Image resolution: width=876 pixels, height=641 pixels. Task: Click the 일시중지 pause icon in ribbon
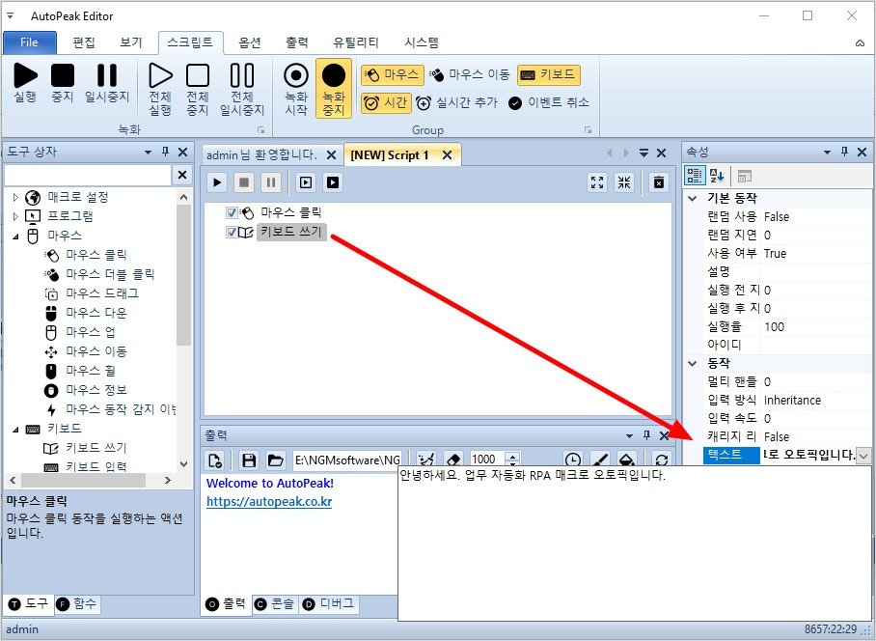107,75
